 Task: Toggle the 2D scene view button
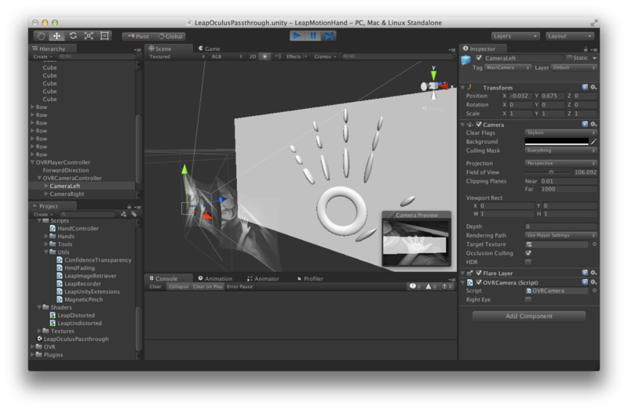pos(253,56)
